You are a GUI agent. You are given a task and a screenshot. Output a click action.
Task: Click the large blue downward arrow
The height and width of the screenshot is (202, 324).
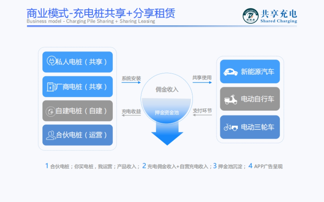pos(167,135)
